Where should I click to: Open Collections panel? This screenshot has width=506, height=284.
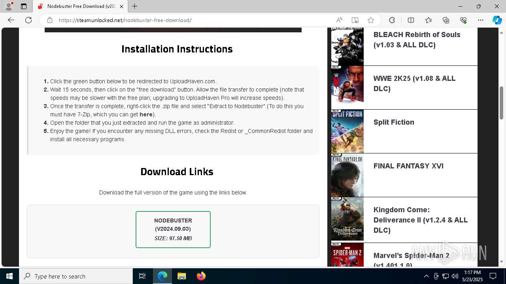coord(446,20)
